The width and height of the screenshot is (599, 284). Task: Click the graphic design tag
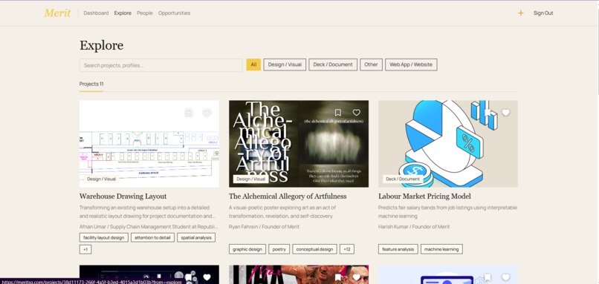[247, 249]
